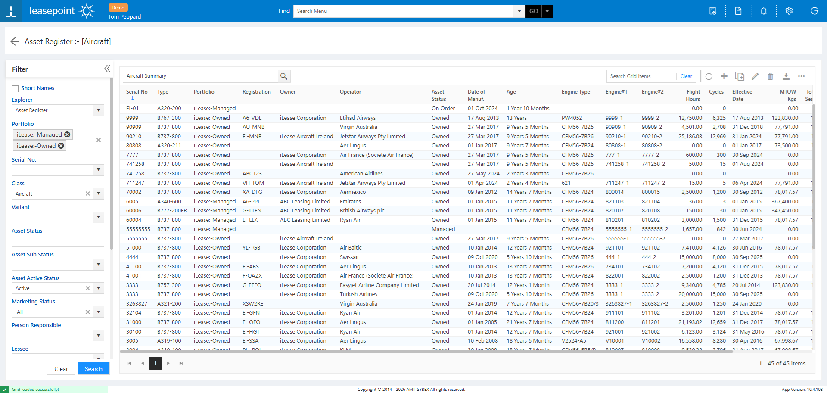Clear all Portfolio selections

(99, 140)
